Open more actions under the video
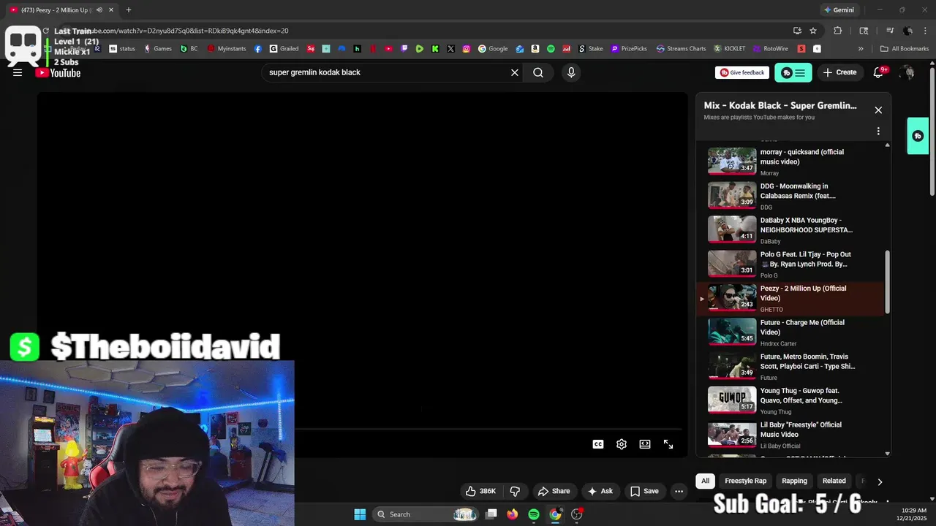 click(x=679, y=491)
